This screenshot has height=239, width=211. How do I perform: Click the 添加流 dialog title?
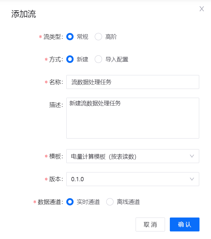point(24,14)
